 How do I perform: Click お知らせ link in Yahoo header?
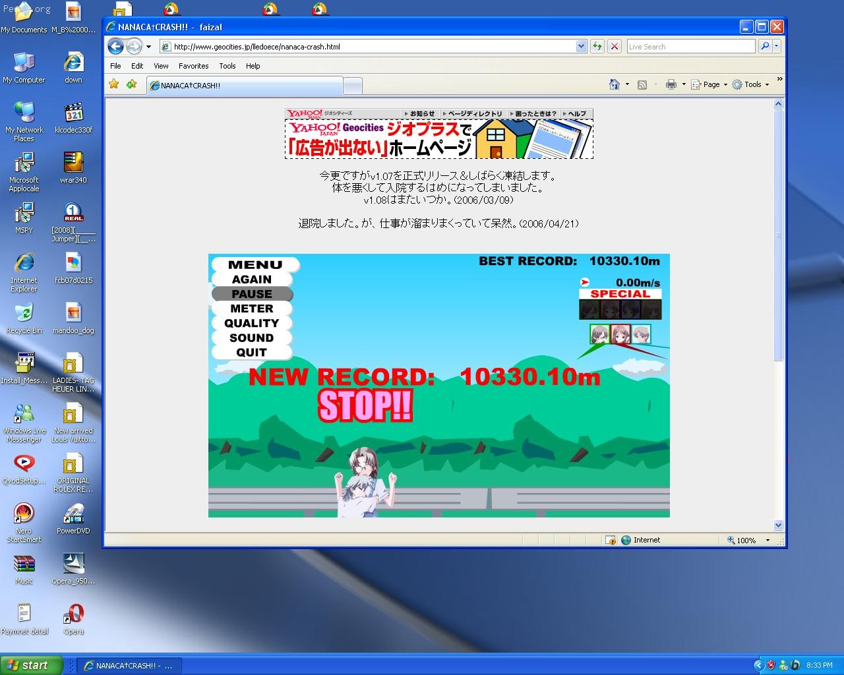pos(421,114)
